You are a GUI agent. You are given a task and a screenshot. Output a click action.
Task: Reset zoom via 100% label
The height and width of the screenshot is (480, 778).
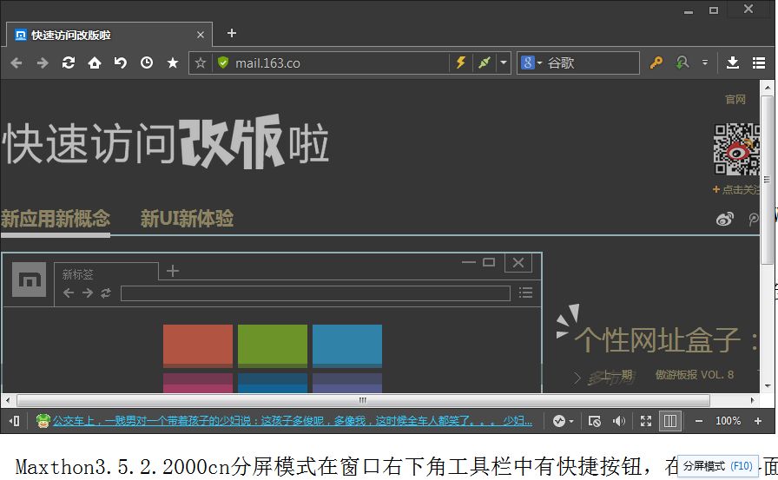click(x=728, y=421)
